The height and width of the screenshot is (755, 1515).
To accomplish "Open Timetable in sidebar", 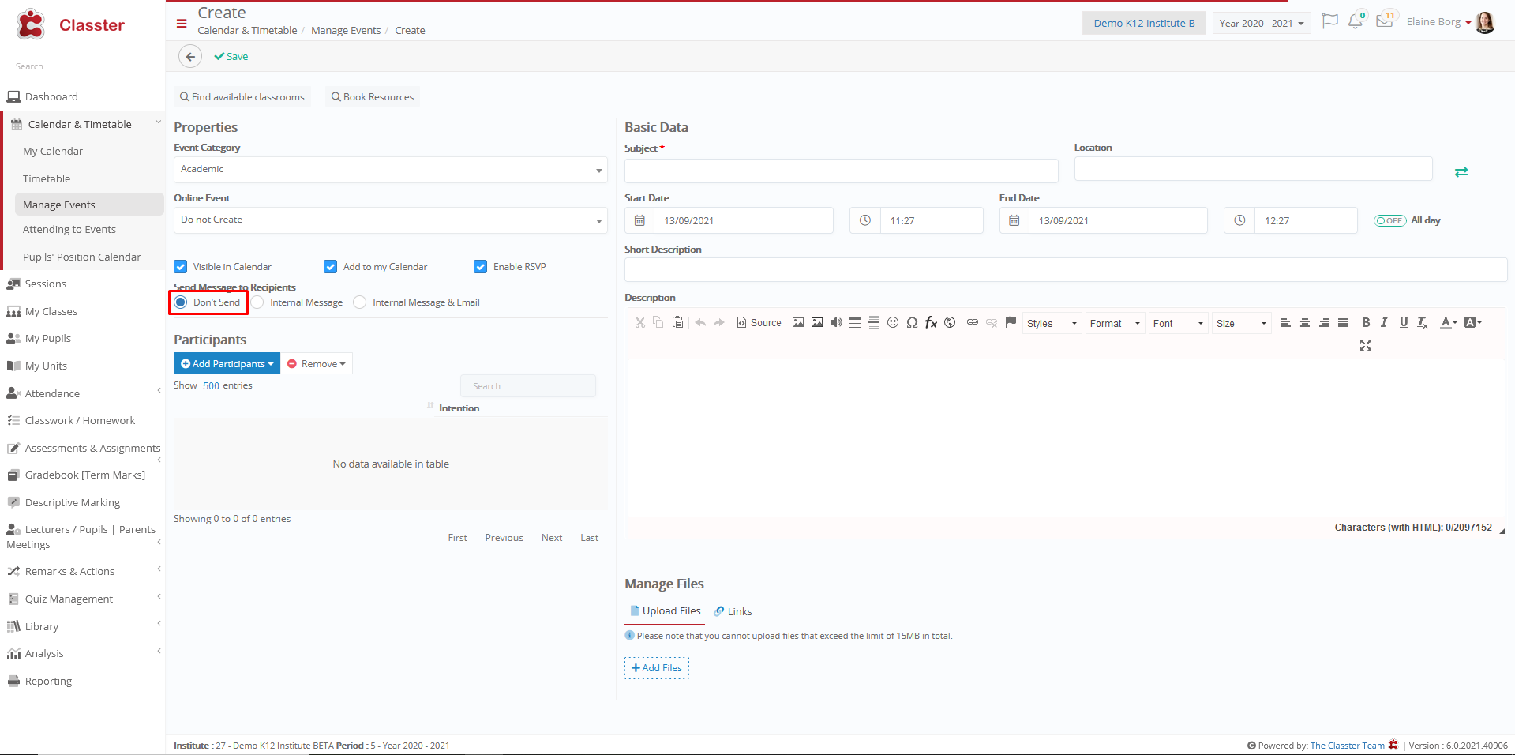I will click(x=47, y=179).
